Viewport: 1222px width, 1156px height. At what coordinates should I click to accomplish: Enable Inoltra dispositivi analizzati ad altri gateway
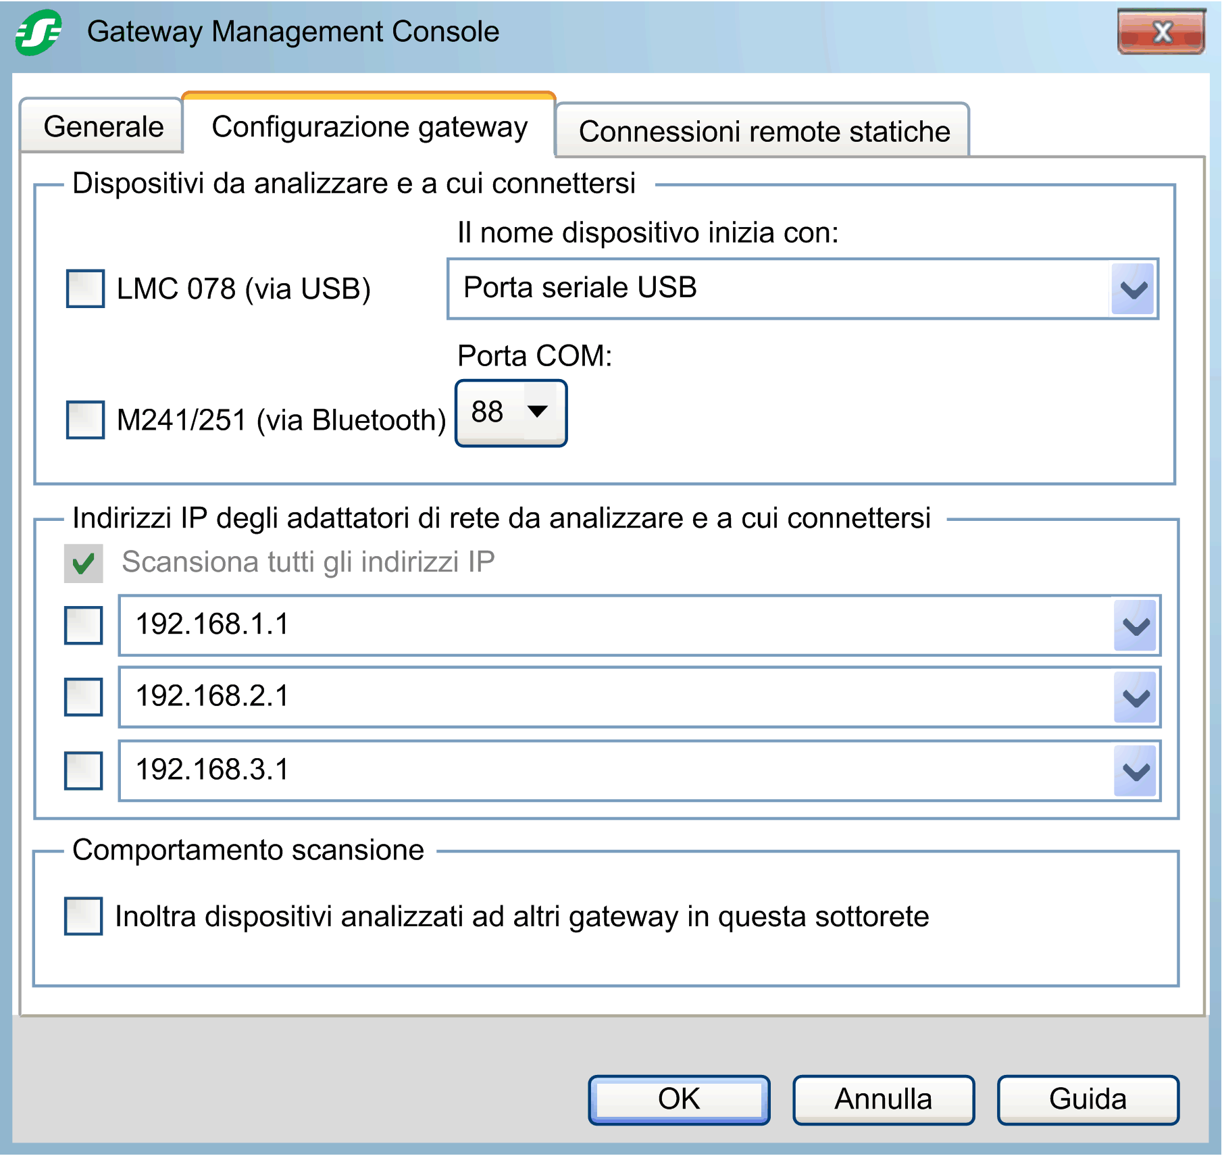[84, 916]
